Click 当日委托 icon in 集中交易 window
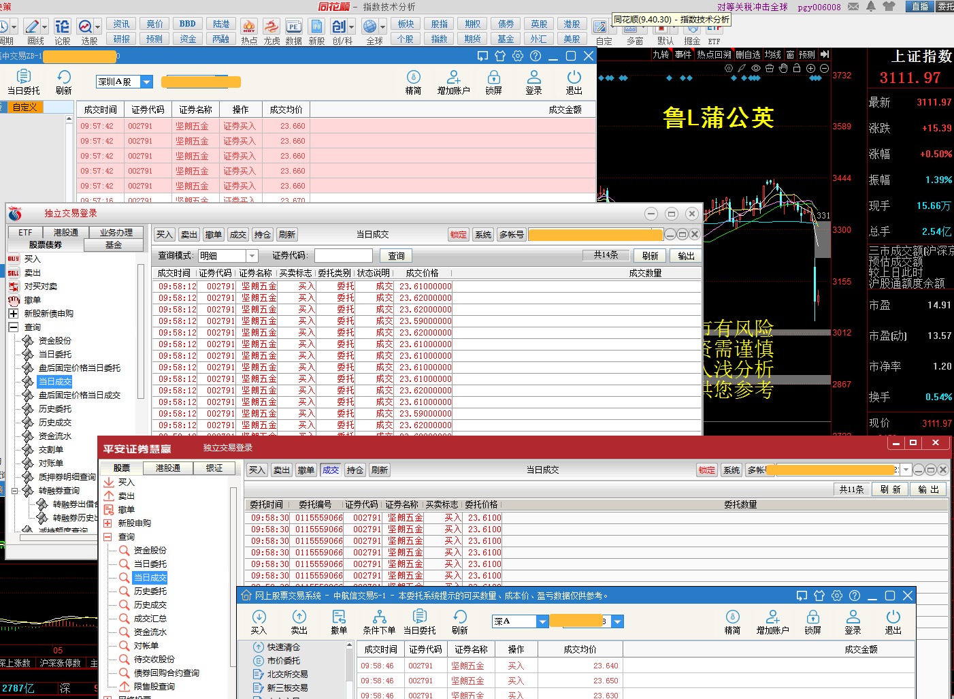This screenshot has width=954, height=699. point(23,82)
